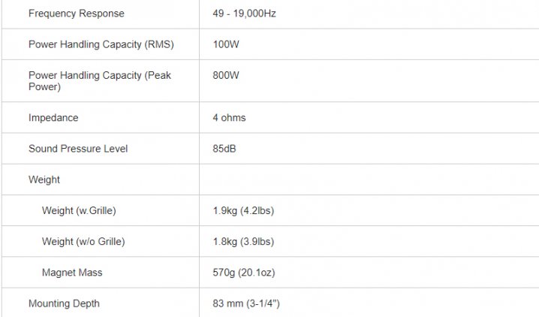Click the Sound Pressure Level label
The image size is (539, 317).
[78, 149]
